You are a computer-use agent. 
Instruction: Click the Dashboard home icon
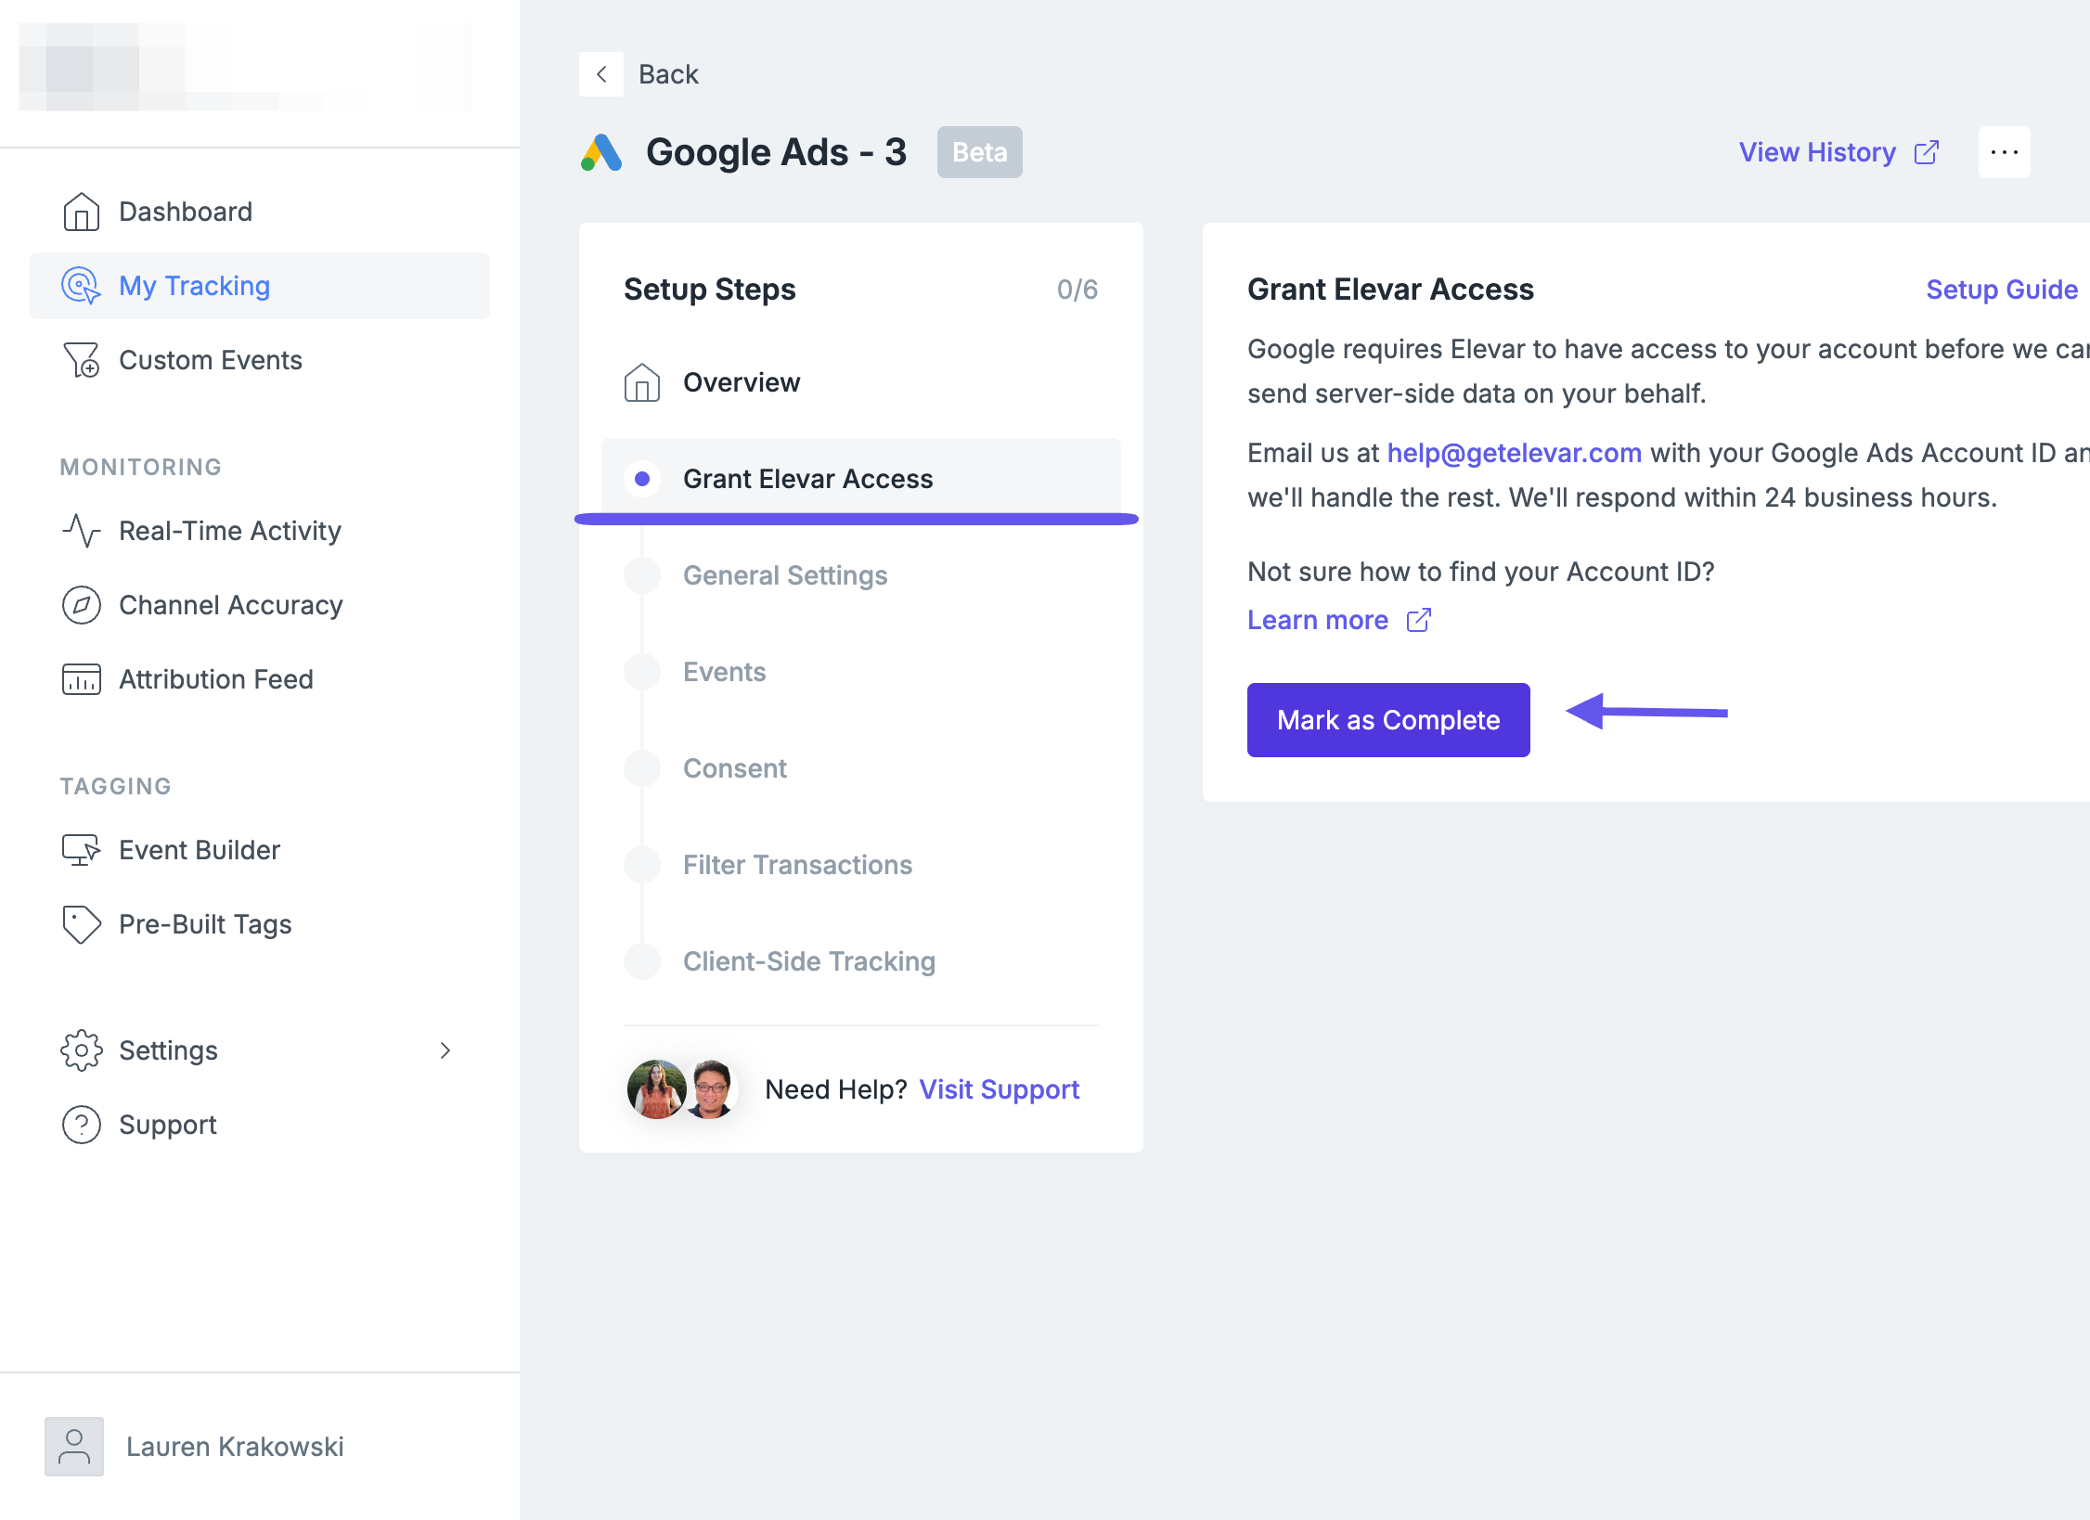[82, 212]
